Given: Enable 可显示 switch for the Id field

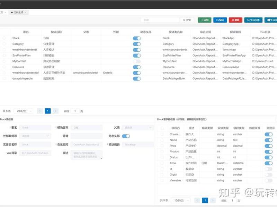Looking at the screenshot, I should [x=269, y=169].
